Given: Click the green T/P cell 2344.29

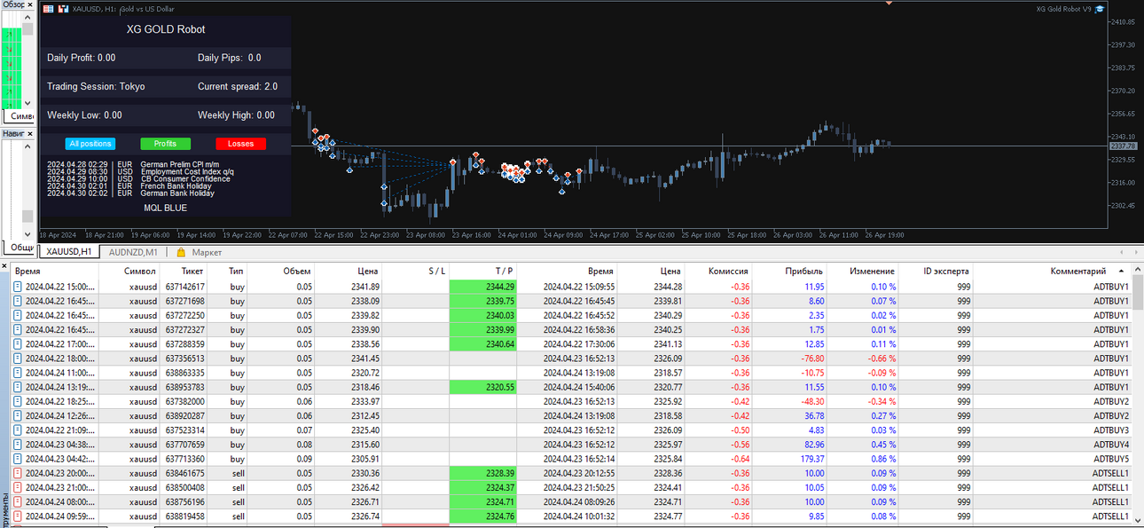Looking at the screenshot, I should click(483, 287).
